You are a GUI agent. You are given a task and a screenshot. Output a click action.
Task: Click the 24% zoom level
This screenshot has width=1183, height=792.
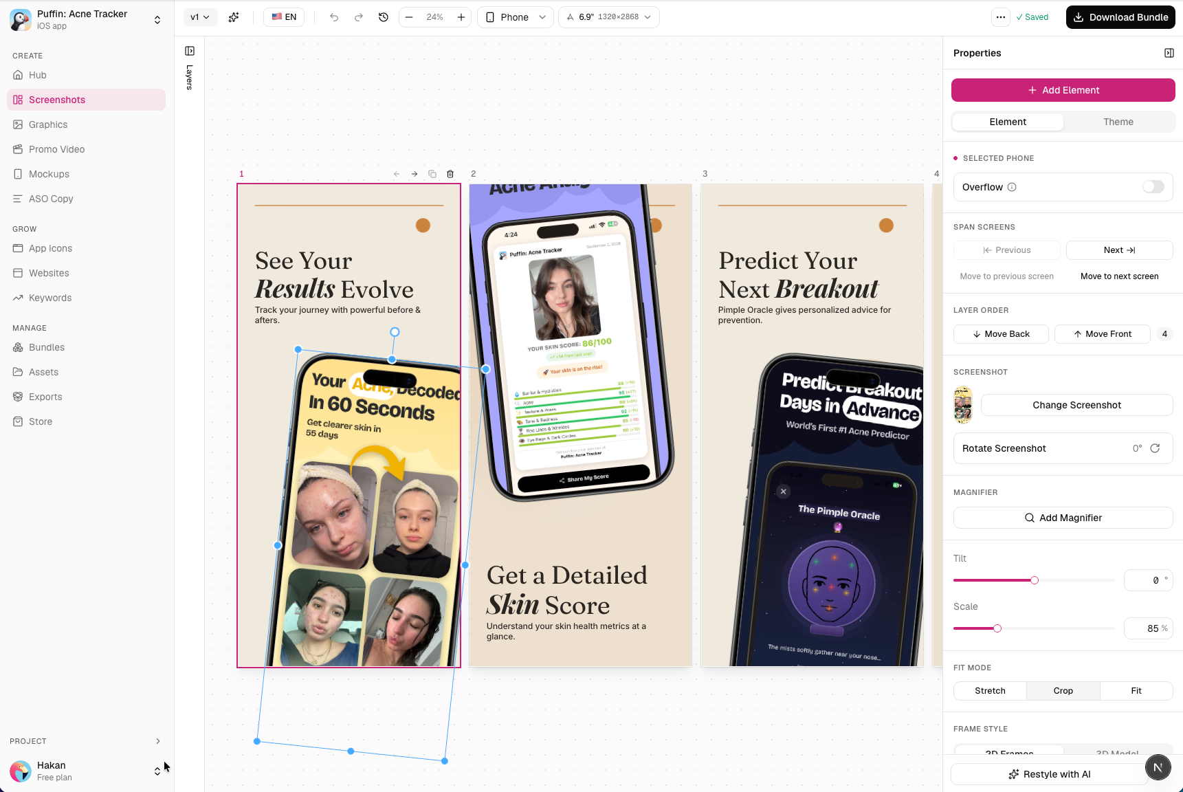(435, 17)
